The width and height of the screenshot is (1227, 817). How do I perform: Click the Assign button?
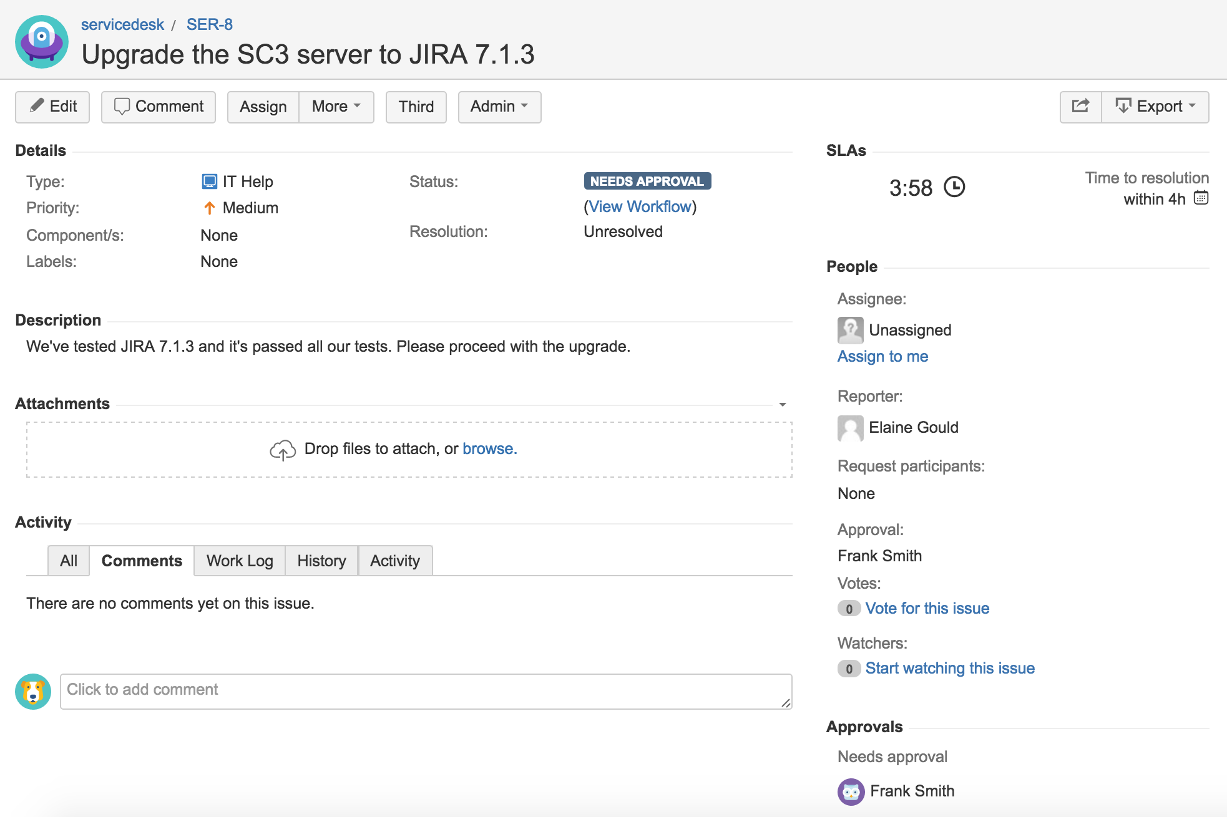[x=263, y=107]
